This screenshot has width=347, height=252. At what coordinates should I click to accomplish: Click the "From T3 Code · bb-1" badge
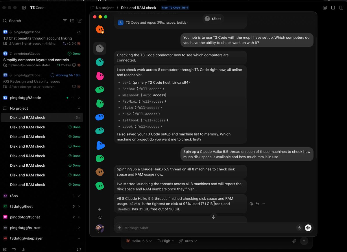pyautogui.click(x=175, y=8)
